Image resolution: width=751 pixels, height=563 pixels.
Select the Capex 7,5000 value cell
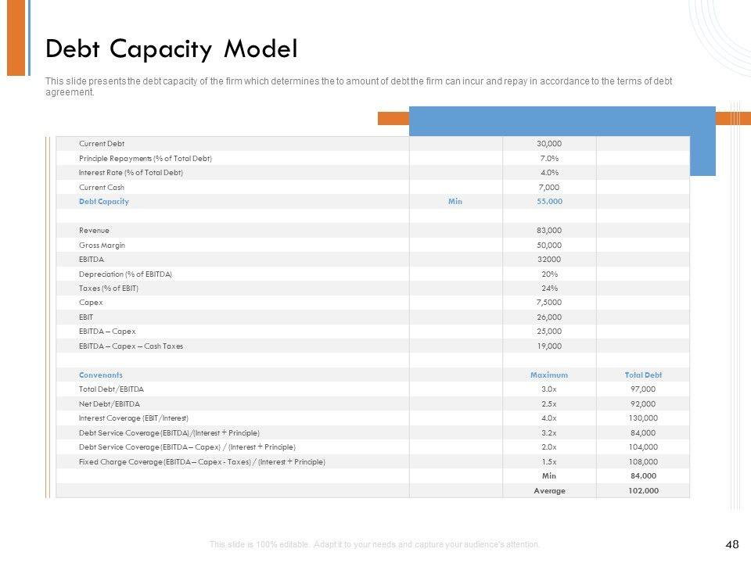549,303
